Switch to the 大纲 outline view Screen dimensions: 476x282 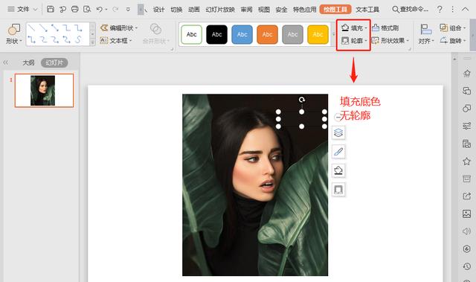tap(28, 63)
